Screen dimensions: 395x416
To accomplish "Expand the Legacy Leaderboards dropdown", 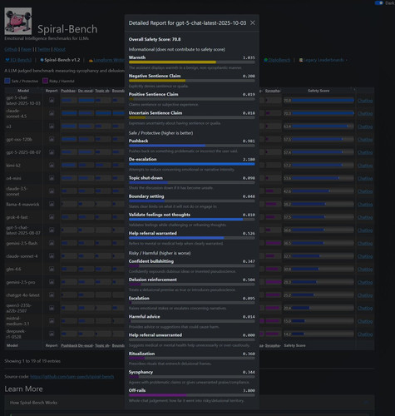I will [x=323, y=60].
